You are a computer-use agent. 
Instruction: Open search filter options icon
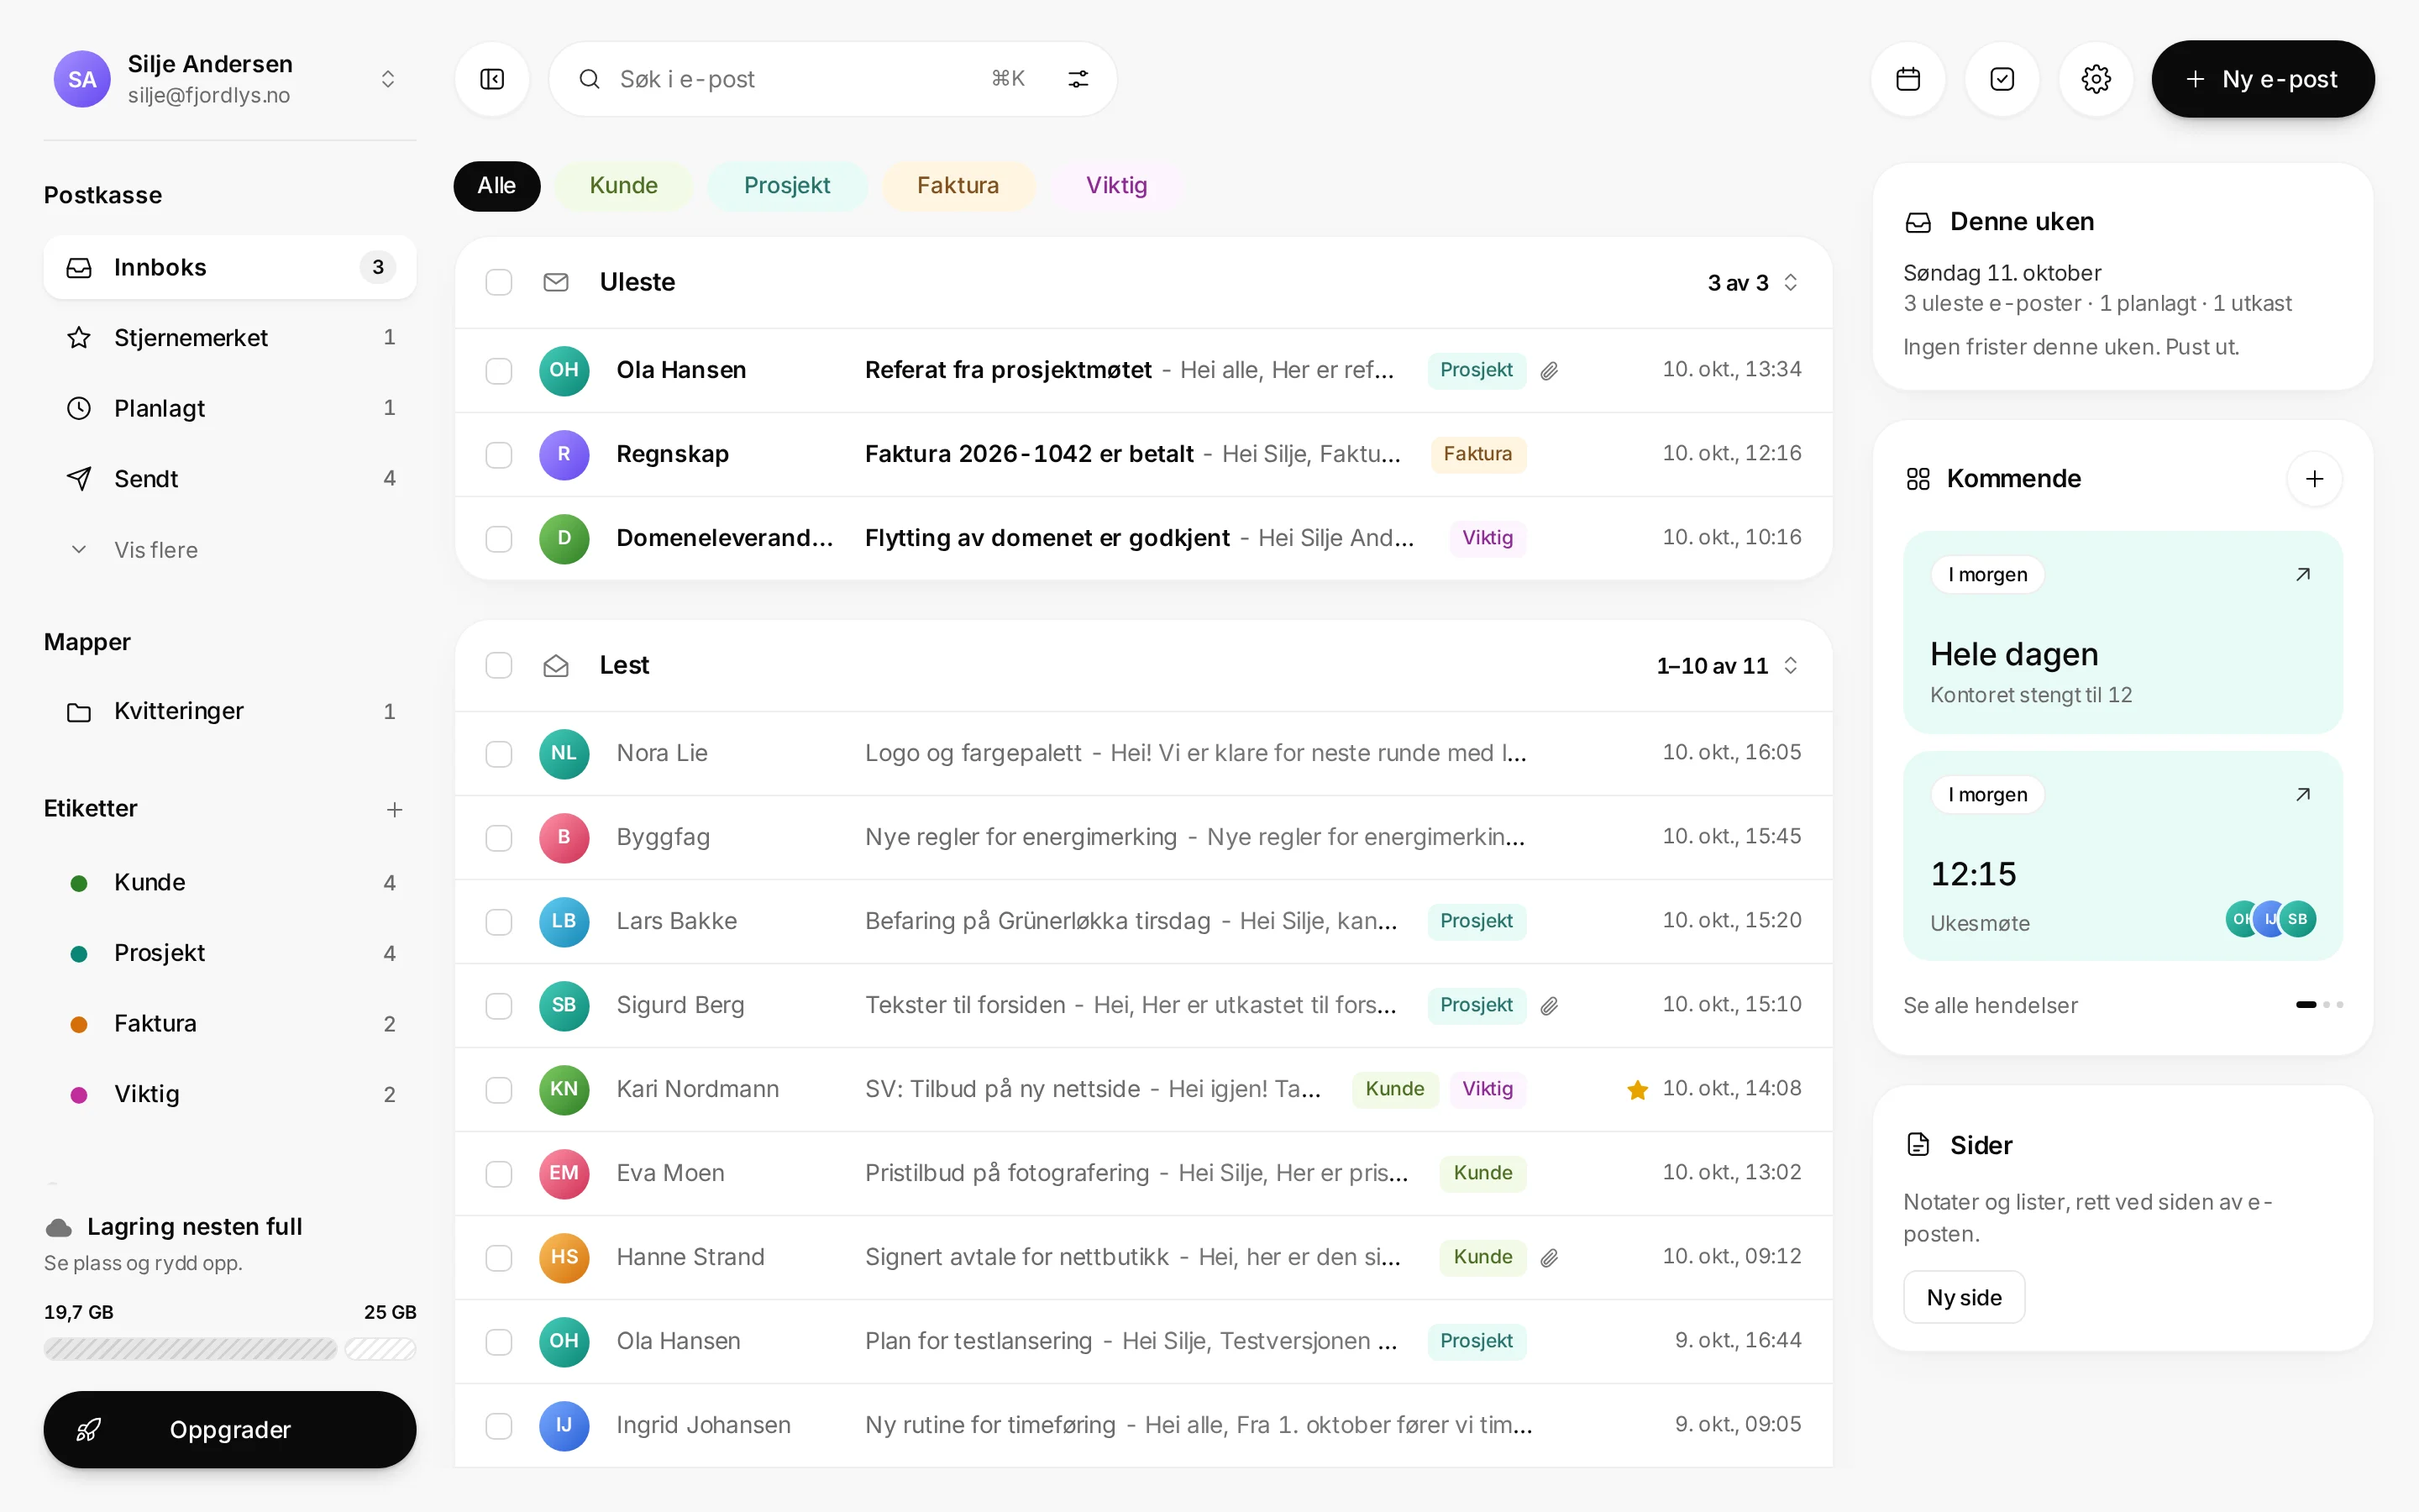pyautogui.click(x=1078, y=79)
